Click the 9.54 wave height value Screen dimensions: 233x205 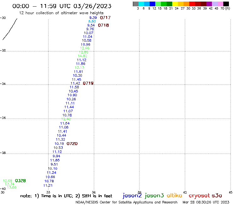[x=91, y=25]
